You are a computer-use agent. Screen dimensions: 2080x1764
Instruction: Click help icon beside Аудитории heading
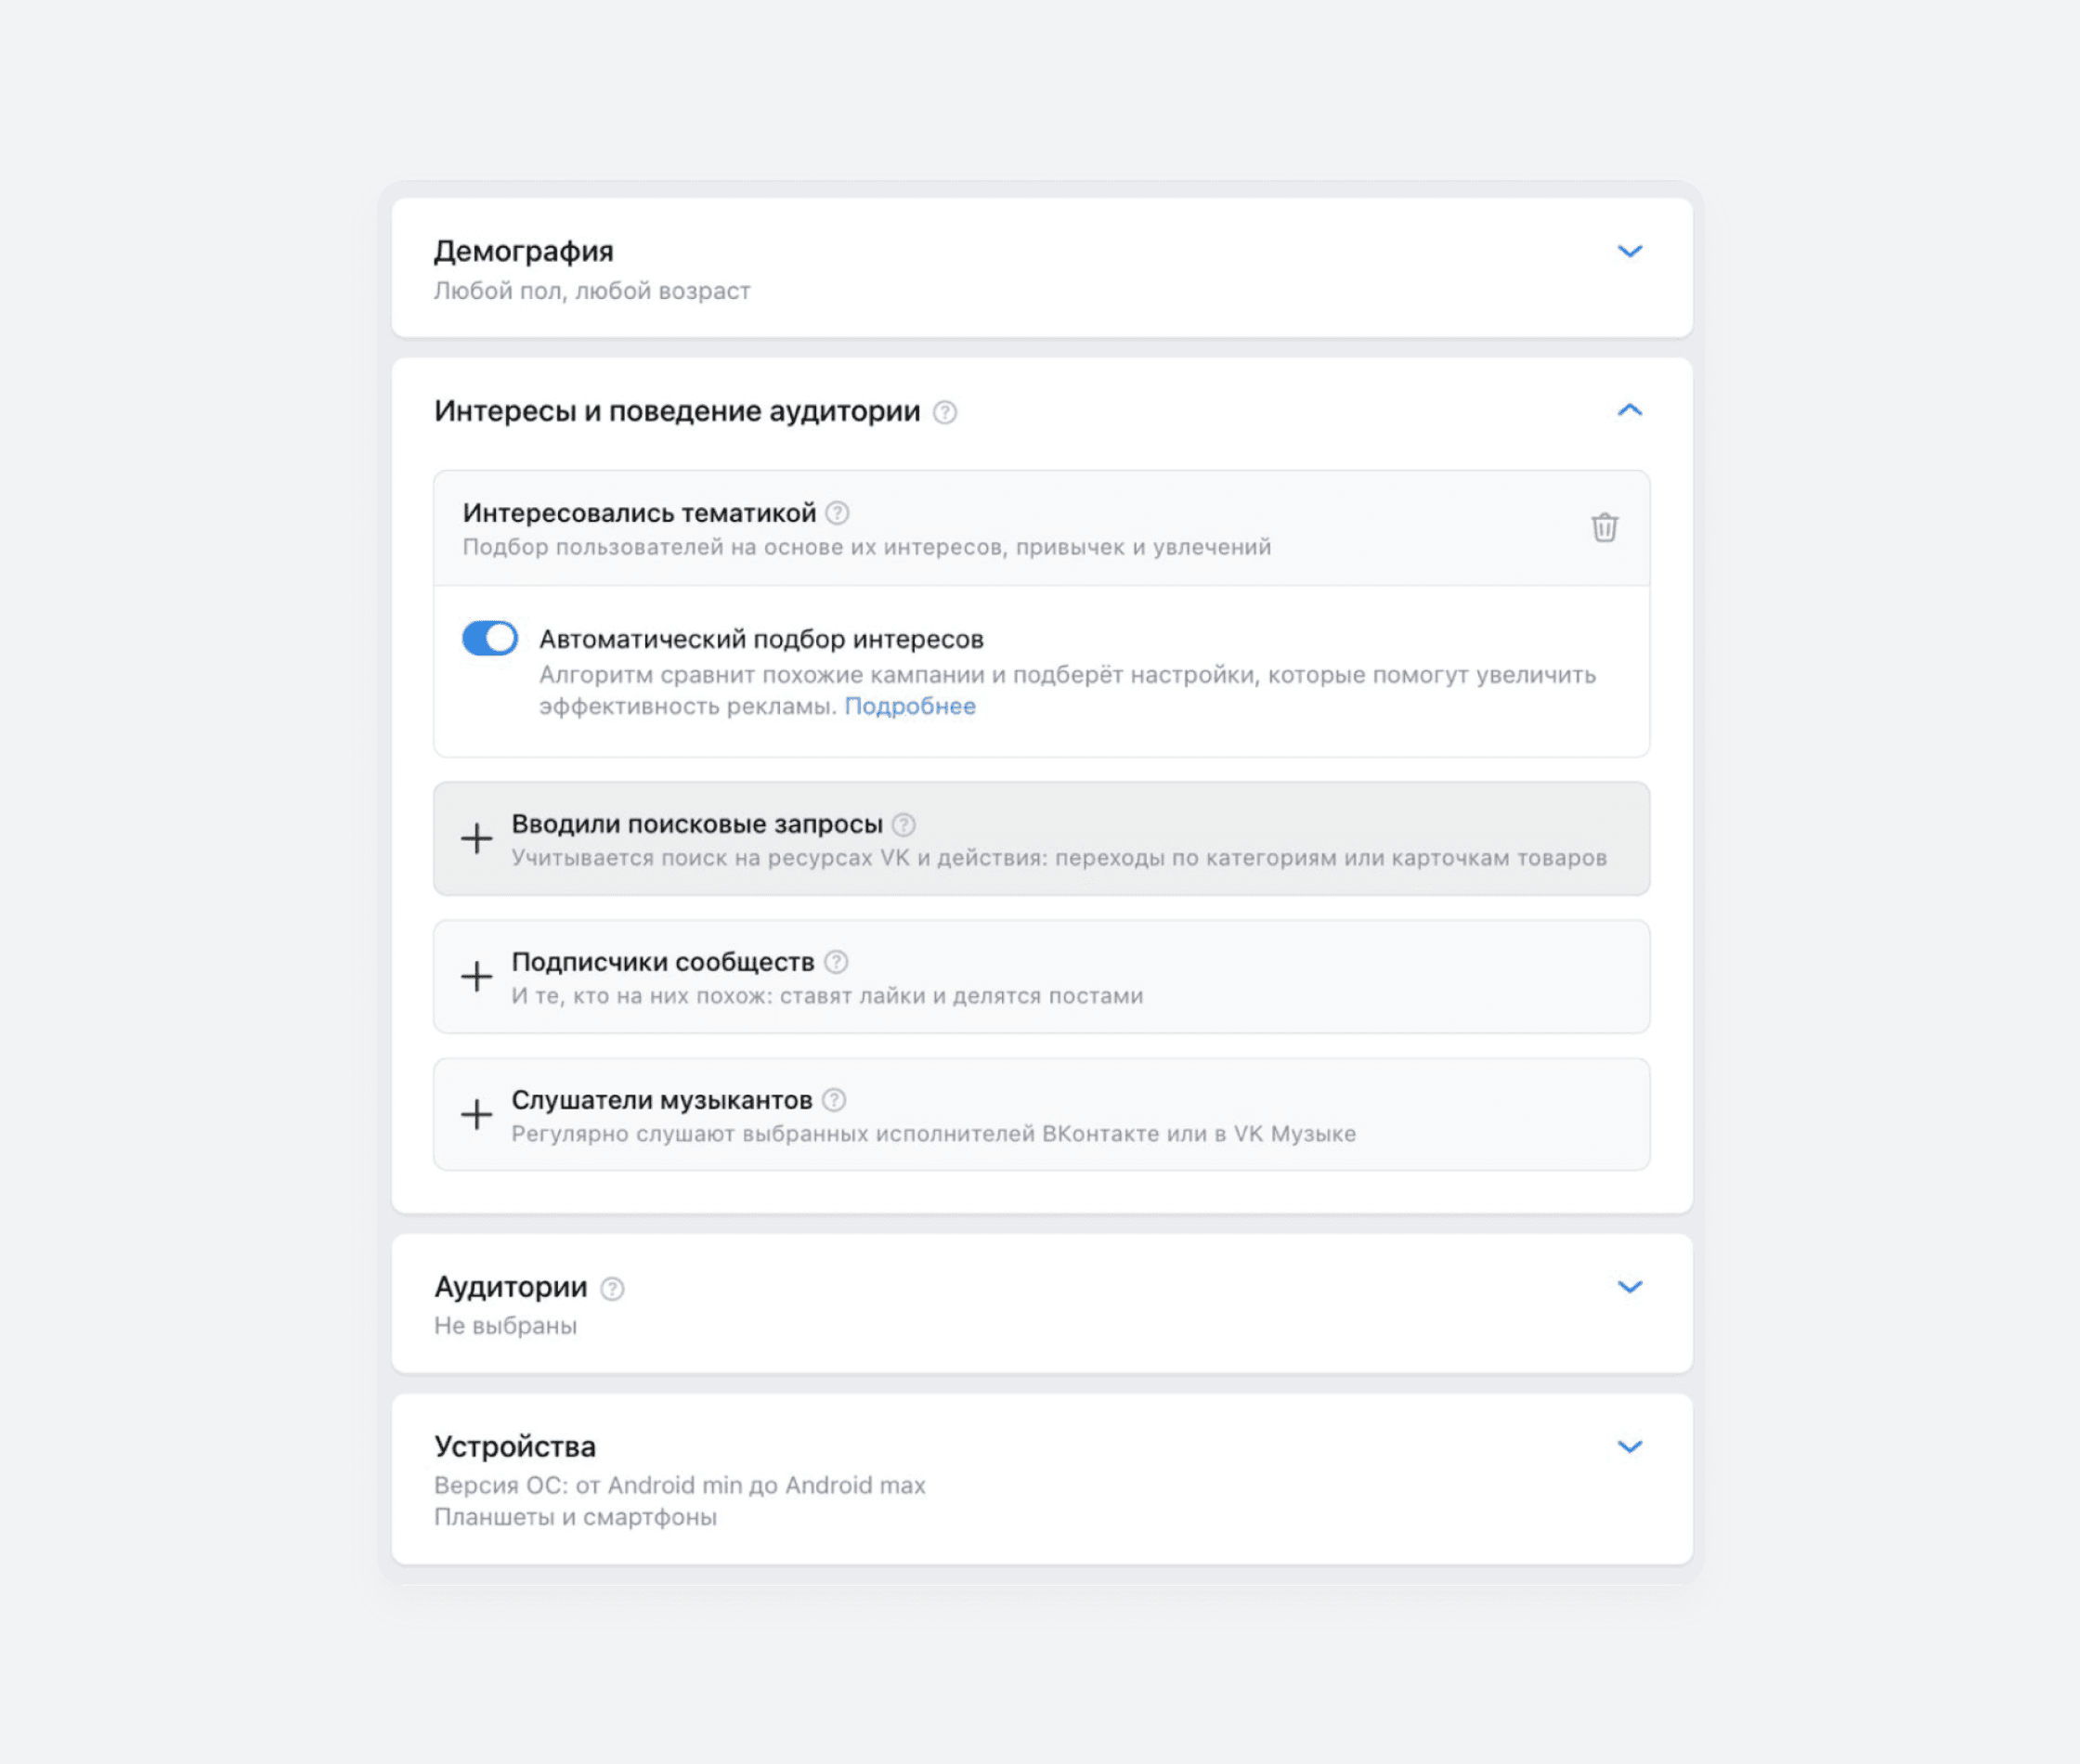[x=612, y=1288]
